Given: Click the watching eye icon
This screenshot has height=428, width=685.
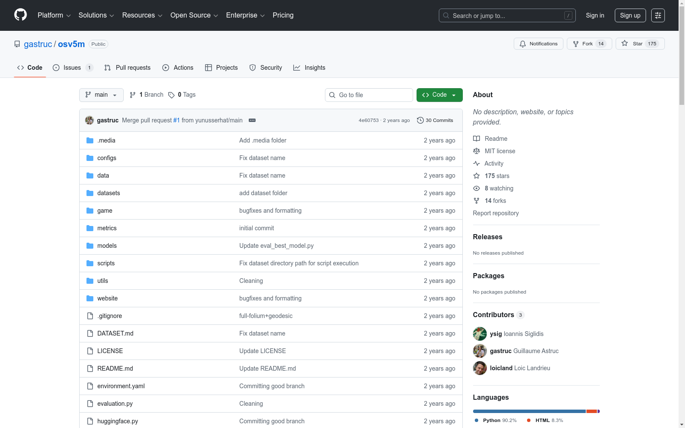Looking at the screenshot, I should coord(477,188).
